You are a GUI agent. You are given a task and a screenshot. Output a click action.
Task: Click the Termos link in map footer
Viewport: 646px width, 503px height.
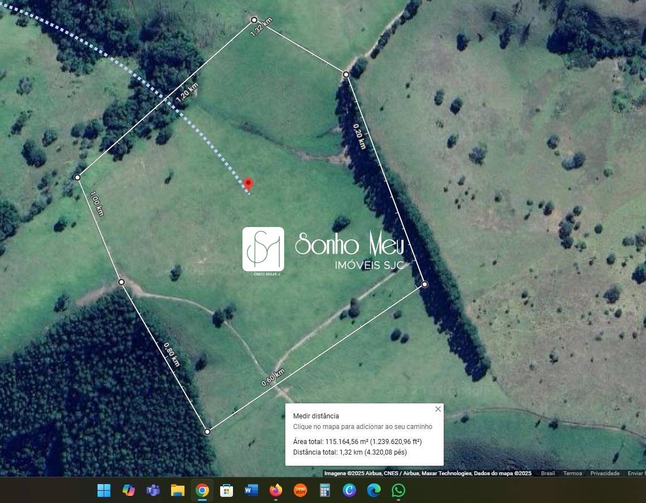pyautogui.click(x=572, y=474)
